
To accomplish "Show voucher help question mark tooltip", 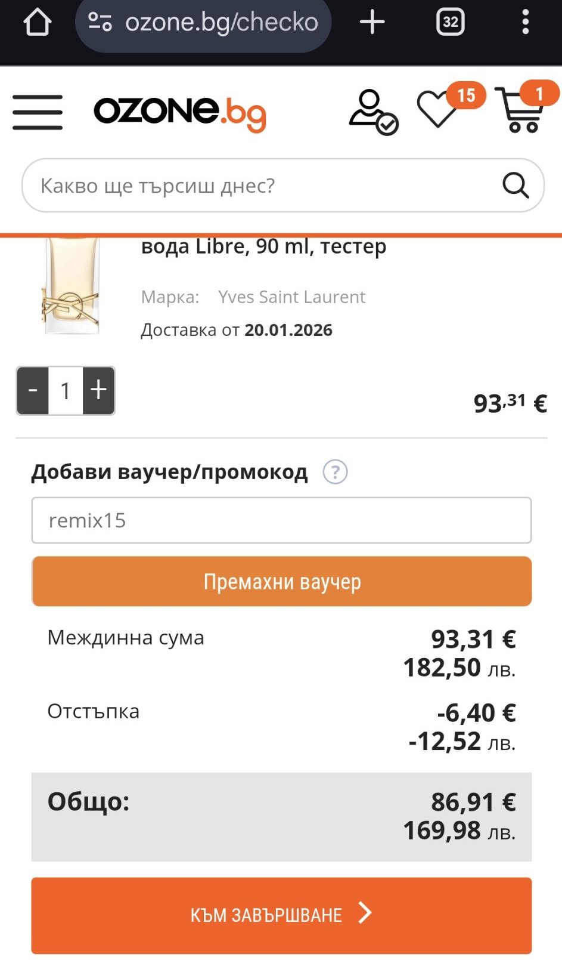I will coord(335,472).
